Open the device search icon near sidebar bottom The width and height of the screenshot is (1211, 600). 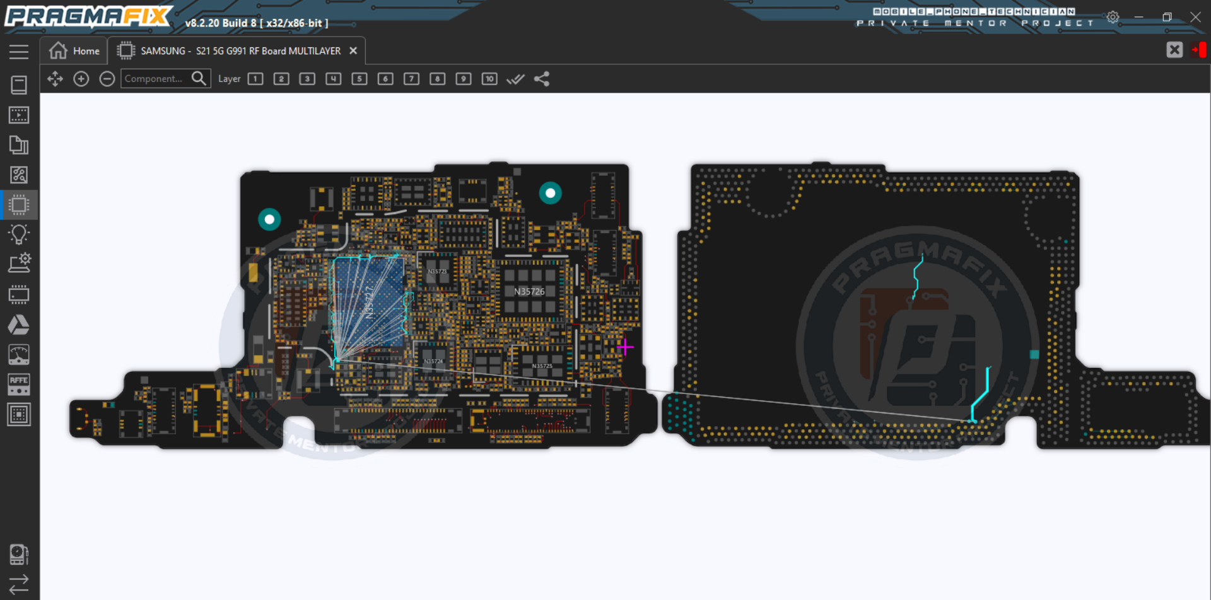[x=19, y=555]
